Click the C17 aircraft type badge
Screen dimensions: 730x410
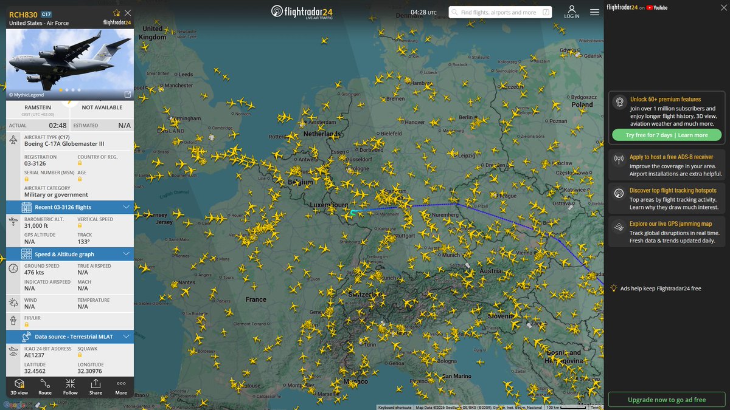coord(47,13)
